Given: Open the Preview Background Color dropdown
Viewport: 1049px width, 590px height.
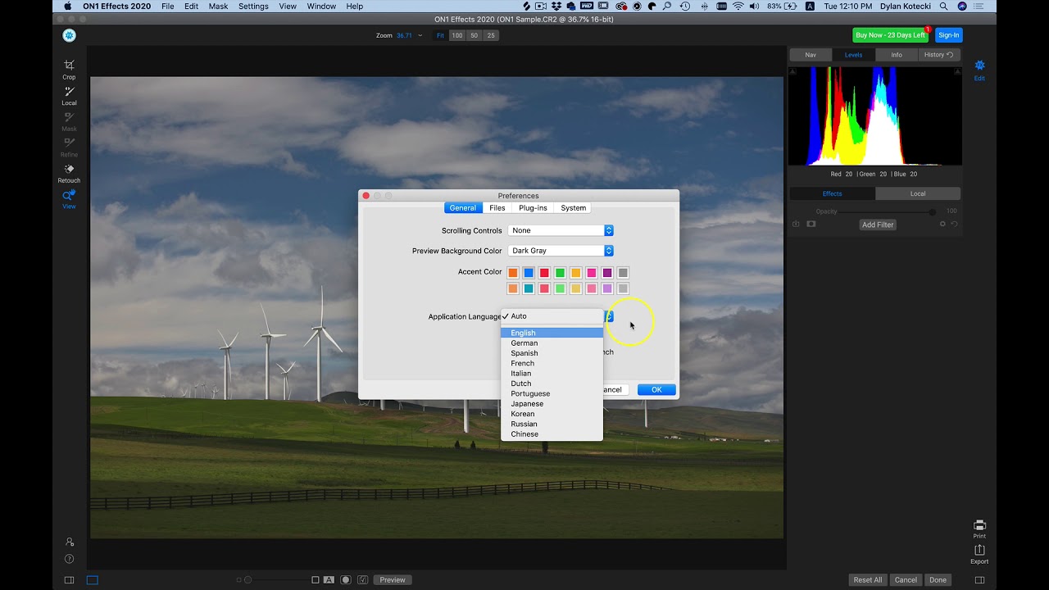Looking at the screenshot, I should click(561, 251).
